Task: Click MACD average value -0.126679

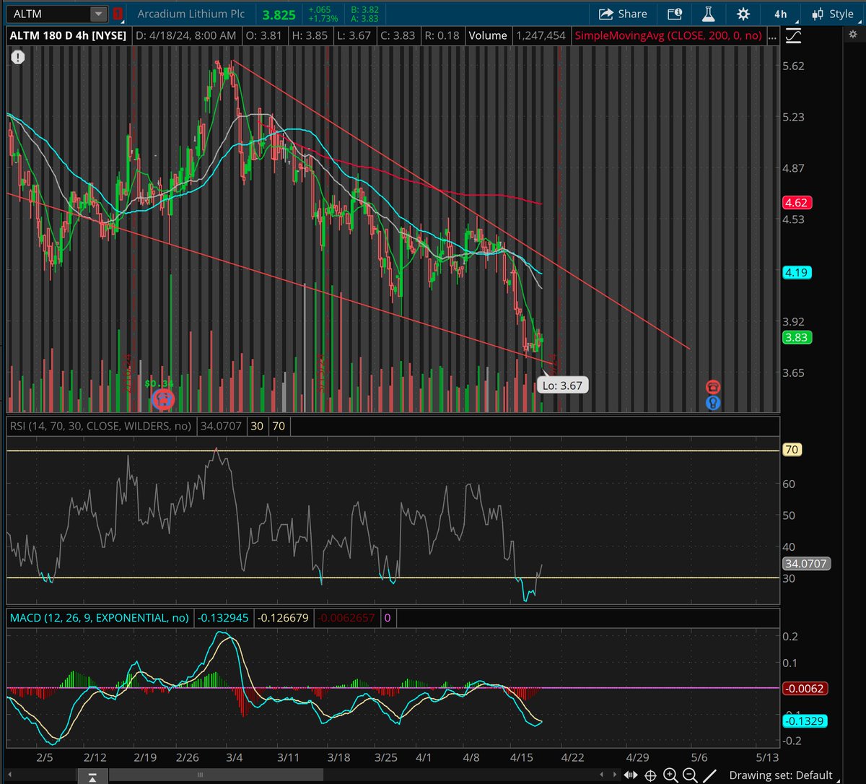Action: click(283, 618)
